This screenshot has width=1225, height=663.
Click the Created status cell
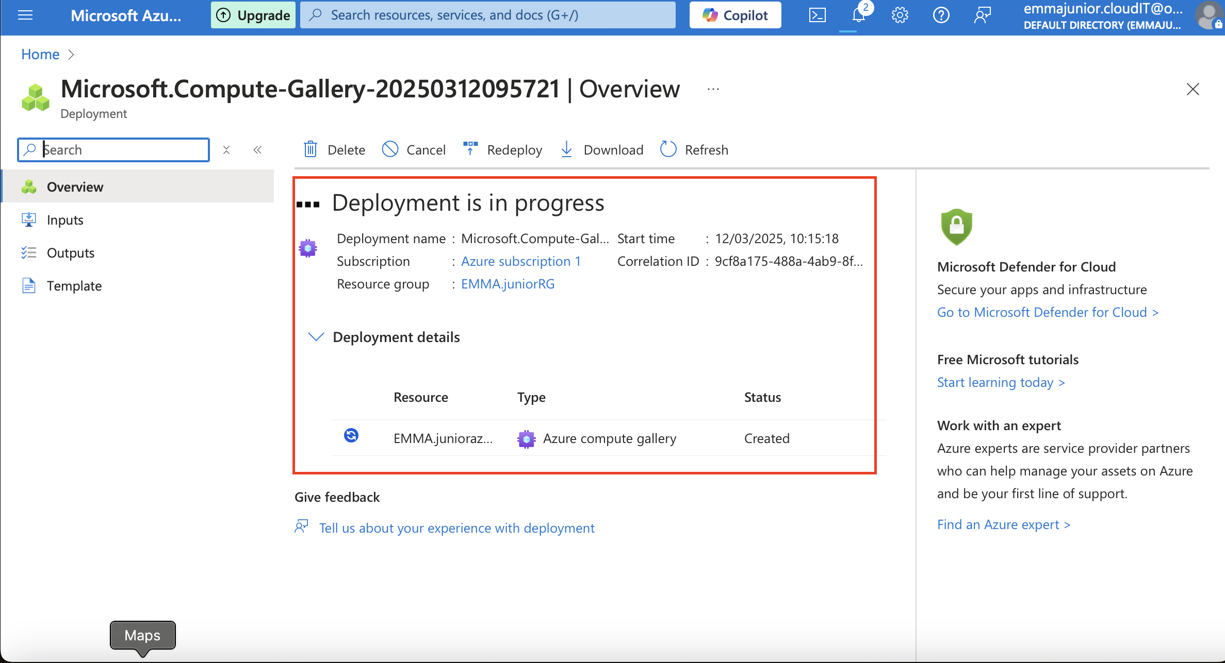tap(767, 438)
